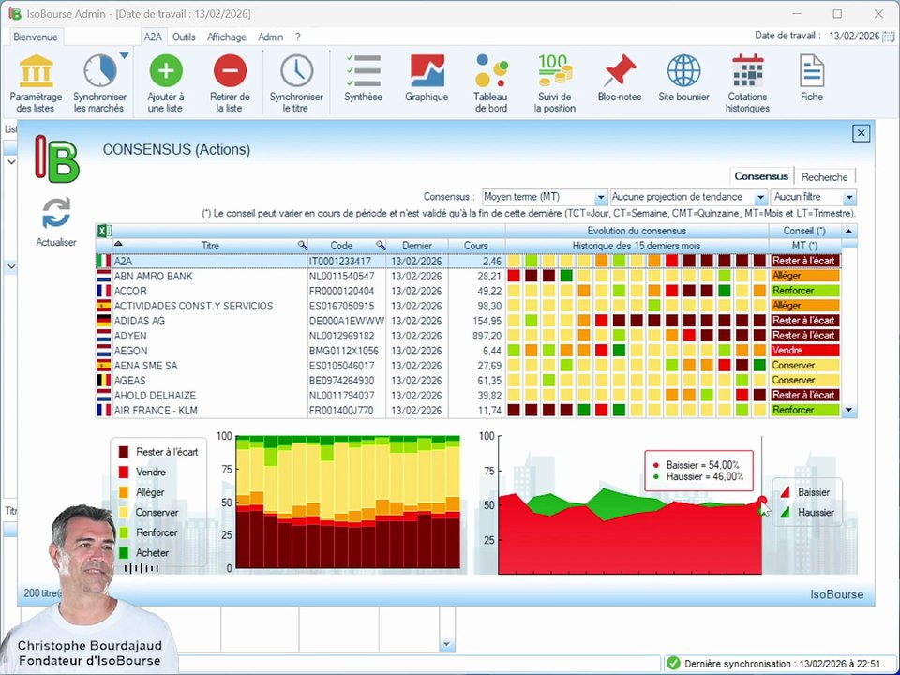Click Retirer de la liste
The height and width of the screenshot is (675, 900).
231,83
